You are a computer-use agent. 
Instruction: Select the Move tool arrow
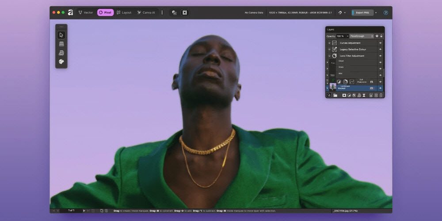point(61,35)
